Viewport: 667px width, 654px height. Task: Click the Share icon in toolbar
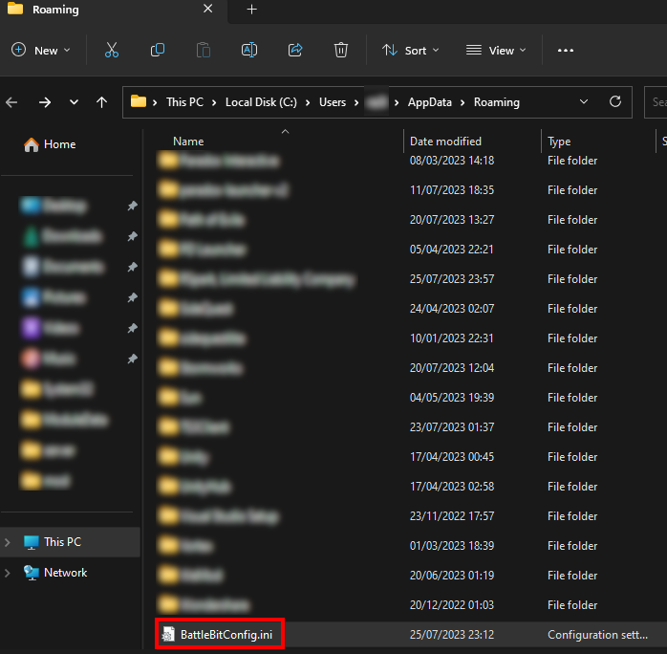[x=295, y=50]
